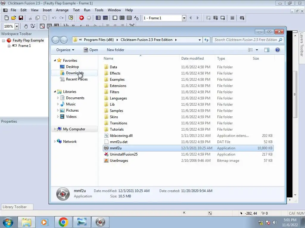305x228 pixels.
Task: Open the Help menu
Action: pyautogui.click(x=129, y=10)
